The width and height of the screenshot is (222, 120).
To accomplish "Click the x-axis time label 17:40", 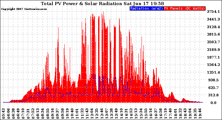I will tap(170, 114).
